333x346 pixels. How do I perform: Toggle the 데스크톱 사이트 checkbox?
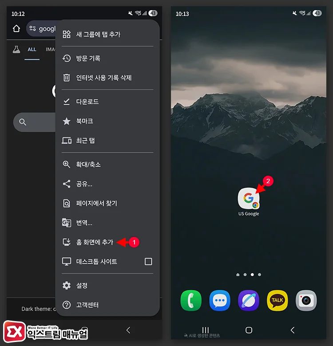(x=148, y=261)
